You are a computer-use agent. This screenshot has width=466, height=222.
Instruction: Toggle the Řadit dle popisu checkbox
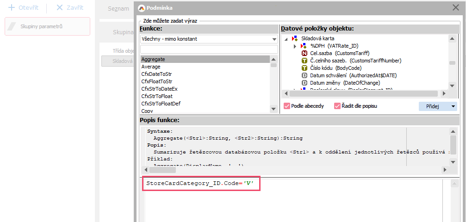click(337, 106)
